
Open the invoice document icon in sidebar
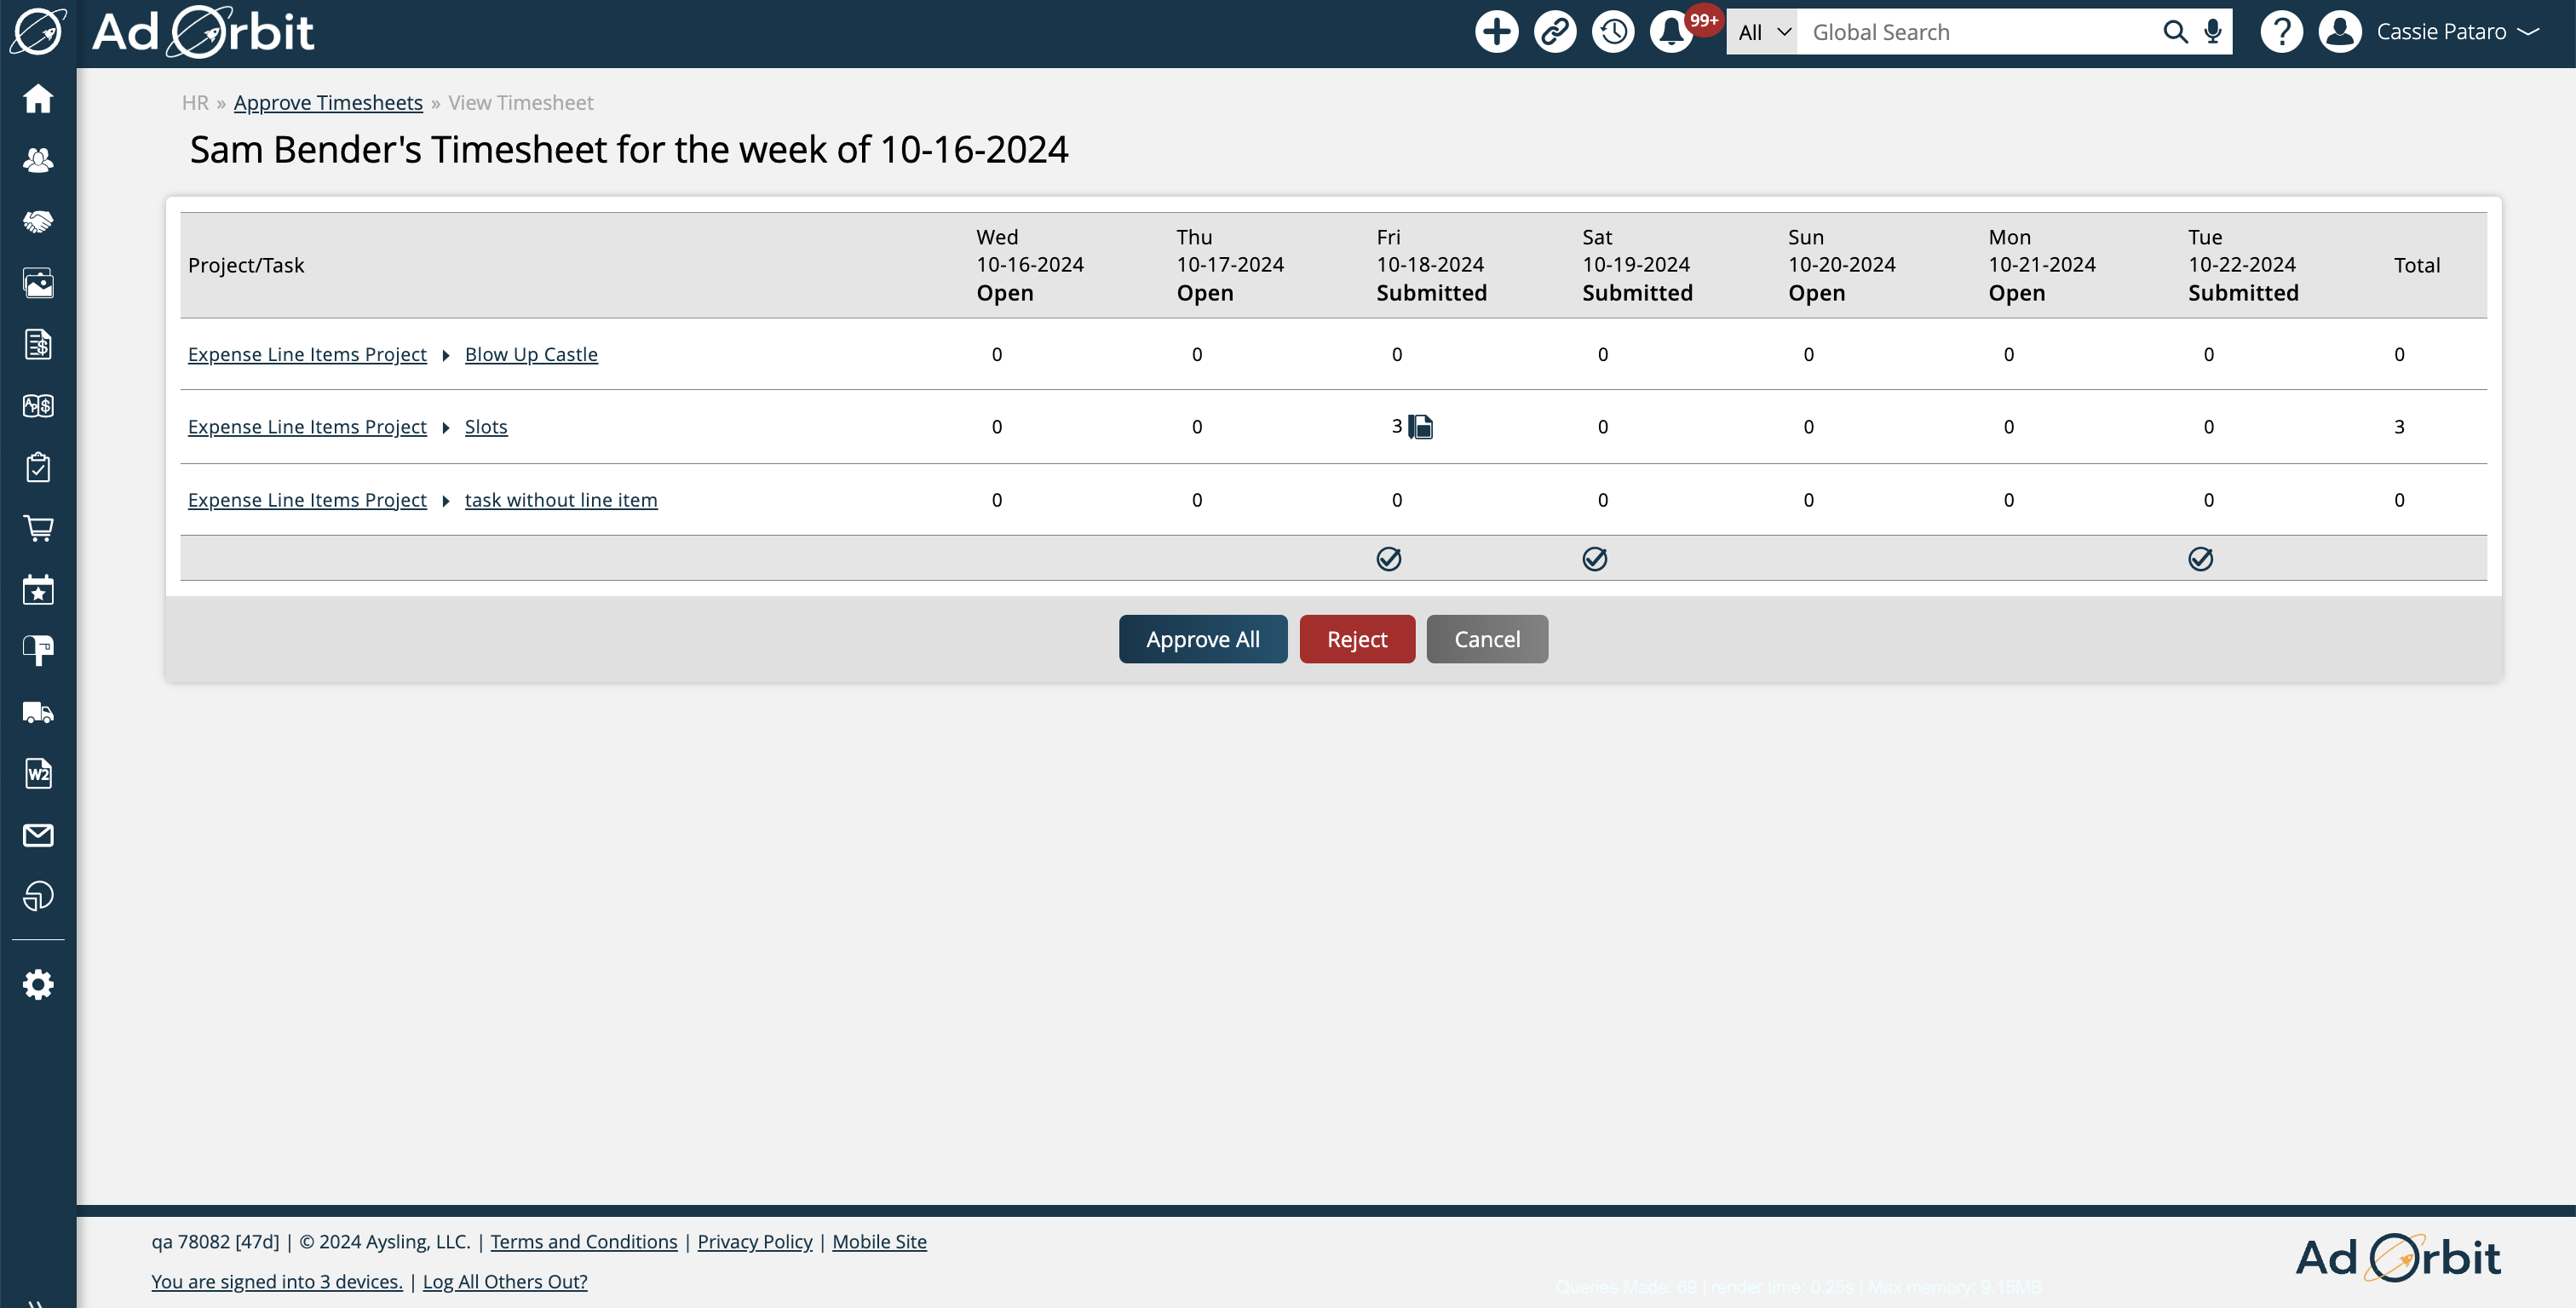click(x=38, y=344)
